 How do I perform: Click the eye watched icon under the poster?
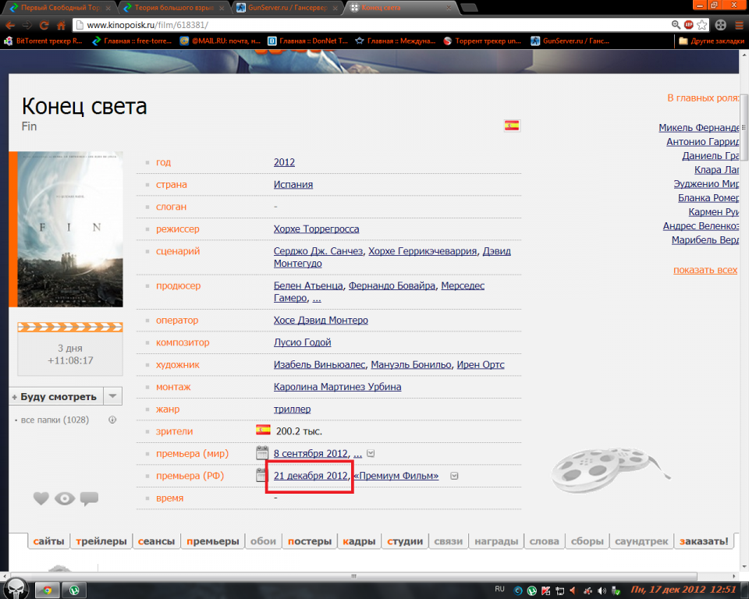click(65, 498)
